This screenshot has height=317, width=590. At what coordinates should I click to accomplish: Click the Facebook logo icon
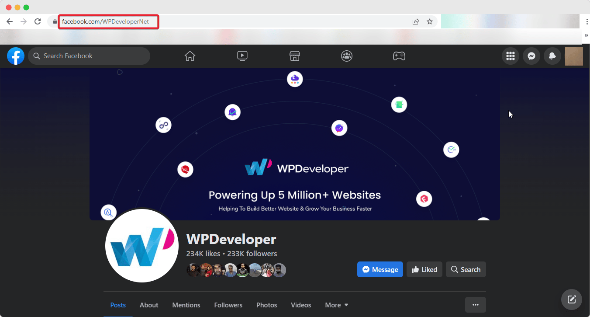pyautogui.click(x=16, y=56)
